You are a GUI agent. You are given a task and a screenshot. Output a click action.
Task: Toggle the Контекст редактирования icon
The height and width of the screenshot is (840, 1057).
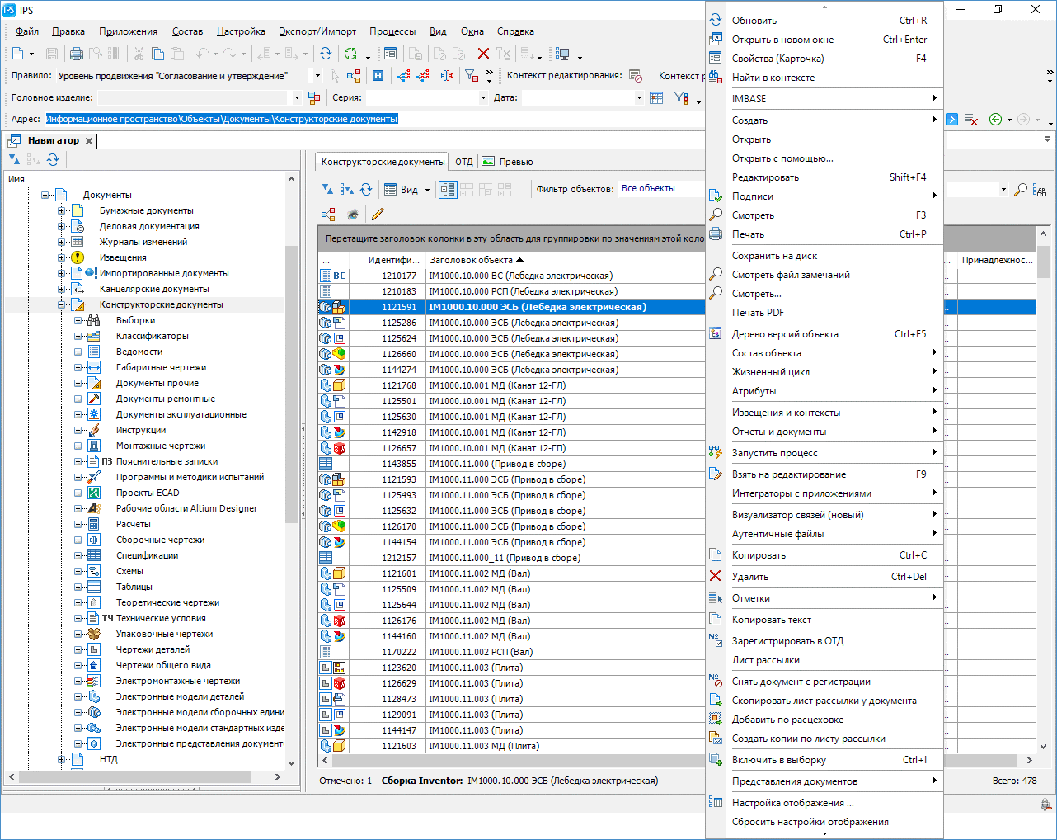[x=636, y=76]
